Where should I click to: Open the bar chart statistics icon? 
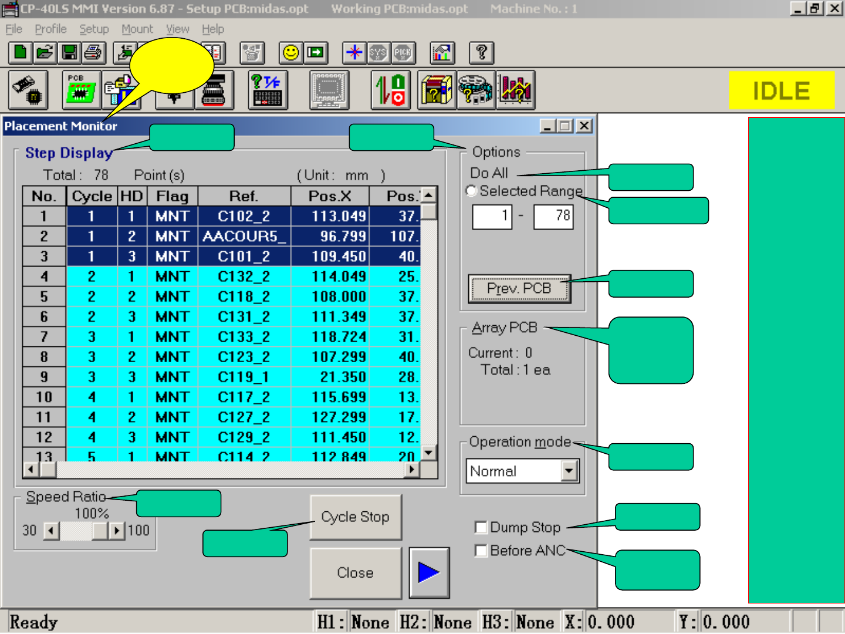516,90
